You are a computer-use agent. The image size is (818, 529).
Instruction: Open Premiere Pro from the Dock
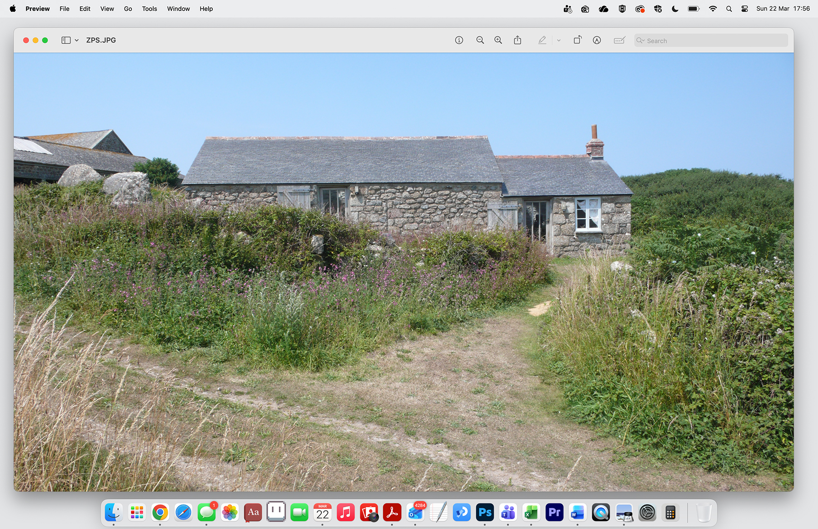pos(554,512)
